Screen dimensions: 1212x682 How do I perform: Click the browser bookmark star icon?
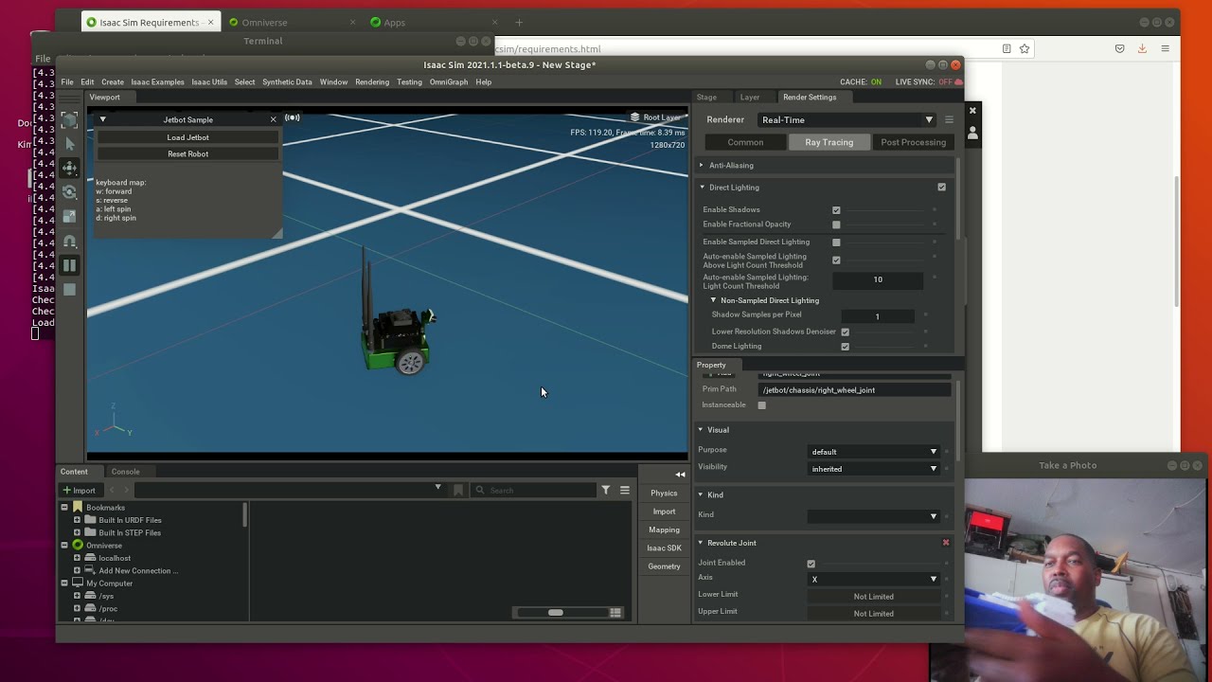point(1025,48)
